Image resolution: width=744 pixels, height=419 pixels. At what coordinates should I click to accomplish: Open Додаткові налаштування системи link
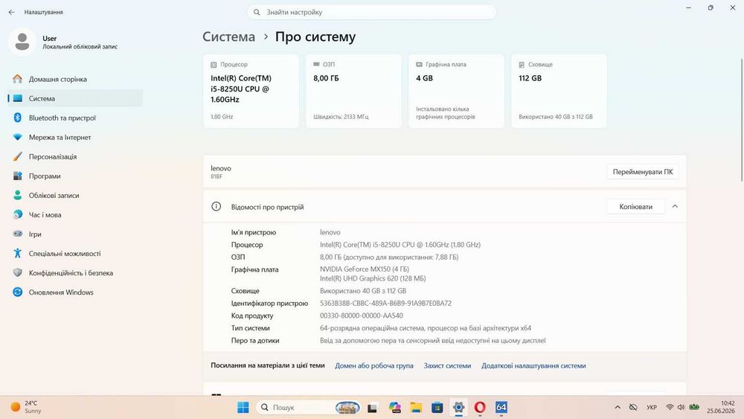click(x=533, y=366)
